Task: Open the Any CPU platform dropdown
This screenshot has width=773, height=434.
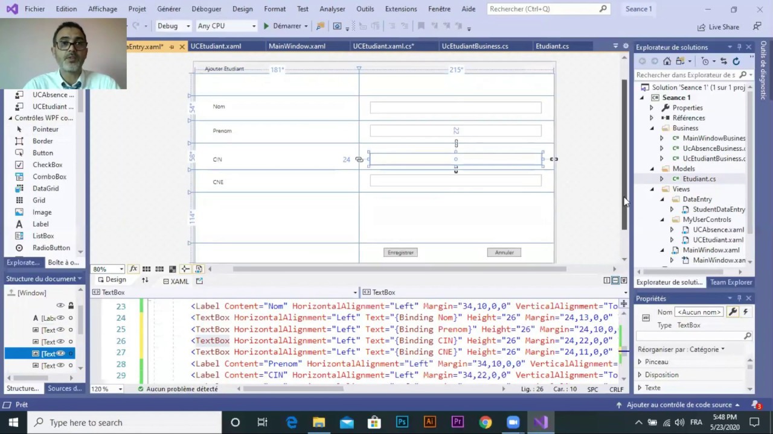Action: pos(226,26)
